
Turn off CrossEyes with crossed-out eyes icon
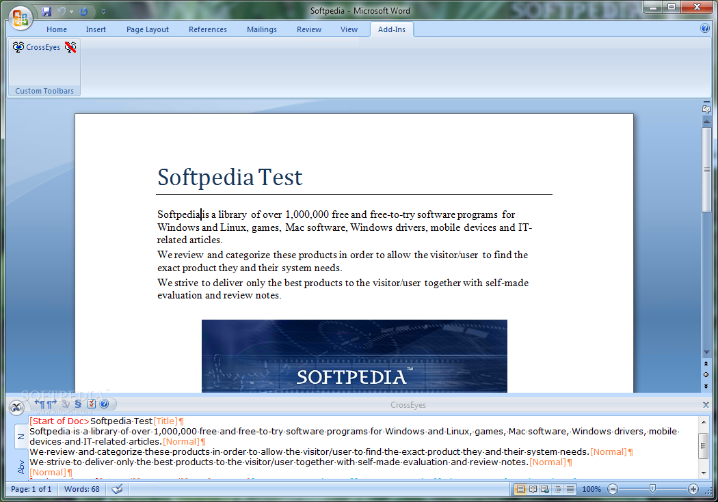point(70,47)
